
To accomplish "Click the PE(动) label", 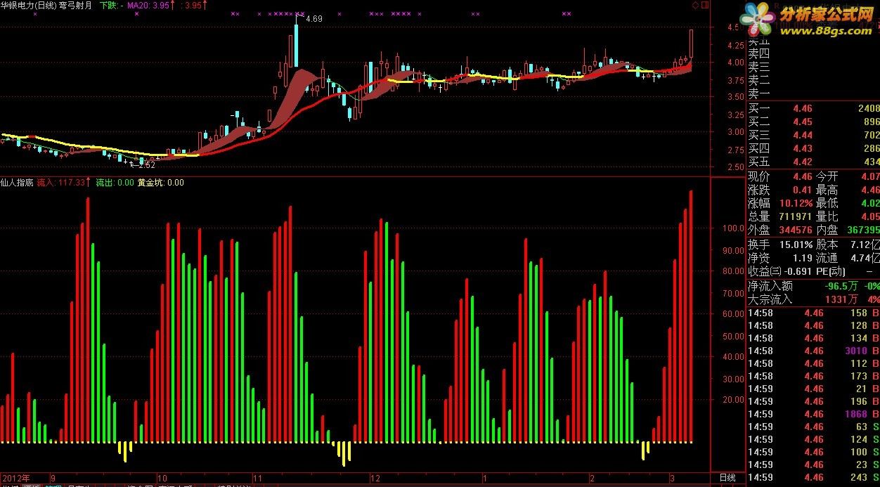I will pos(831,271).
